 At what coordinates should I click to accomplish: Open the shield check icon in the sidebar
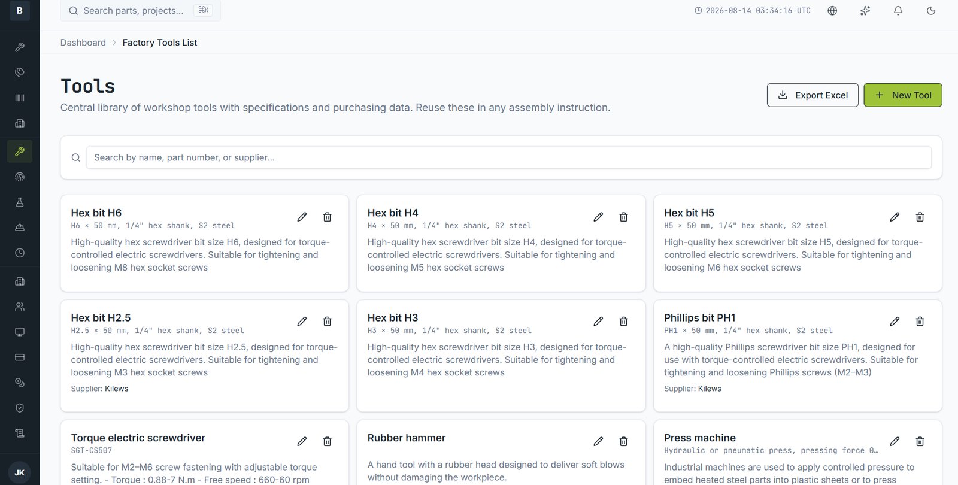click(x=20, y=408)
